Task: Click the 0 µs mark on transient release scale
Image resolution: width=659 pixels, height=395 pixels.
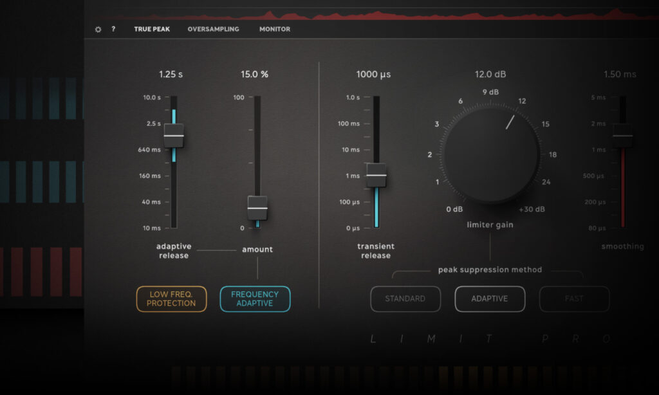Action: point(353,228)
